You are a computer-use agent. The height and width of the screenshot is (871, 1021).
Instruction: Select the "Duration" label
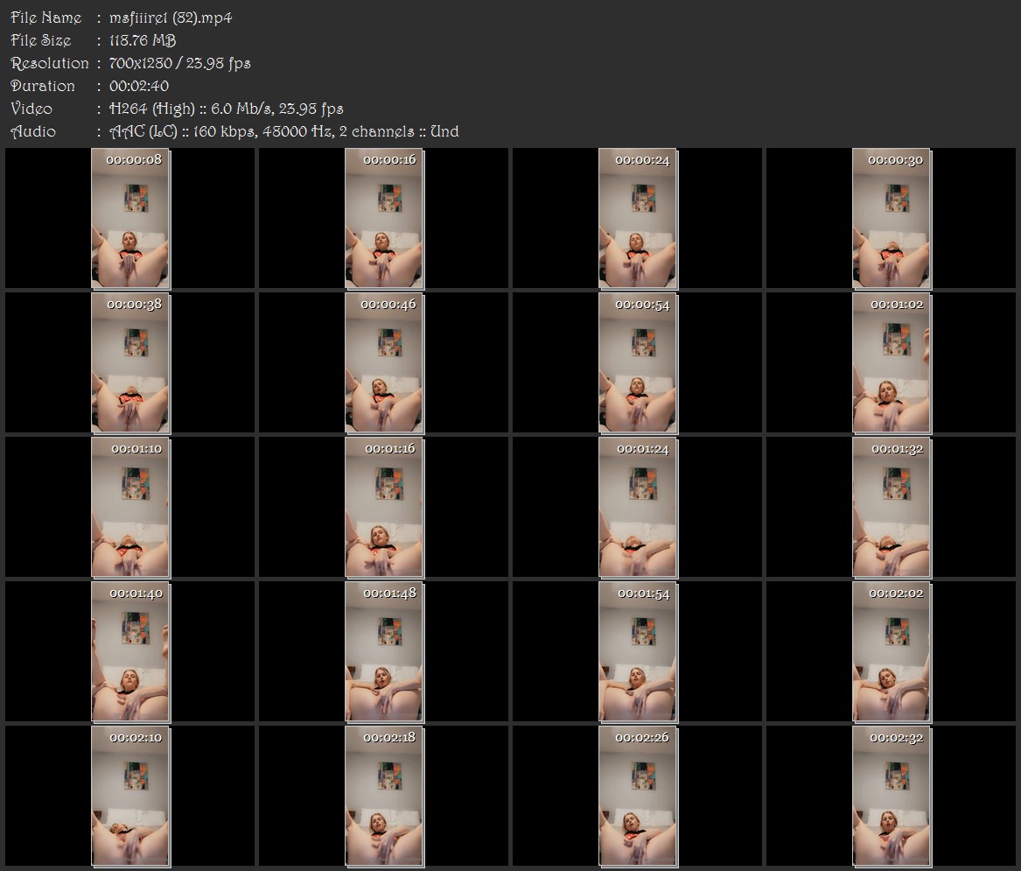click(42, 86)
